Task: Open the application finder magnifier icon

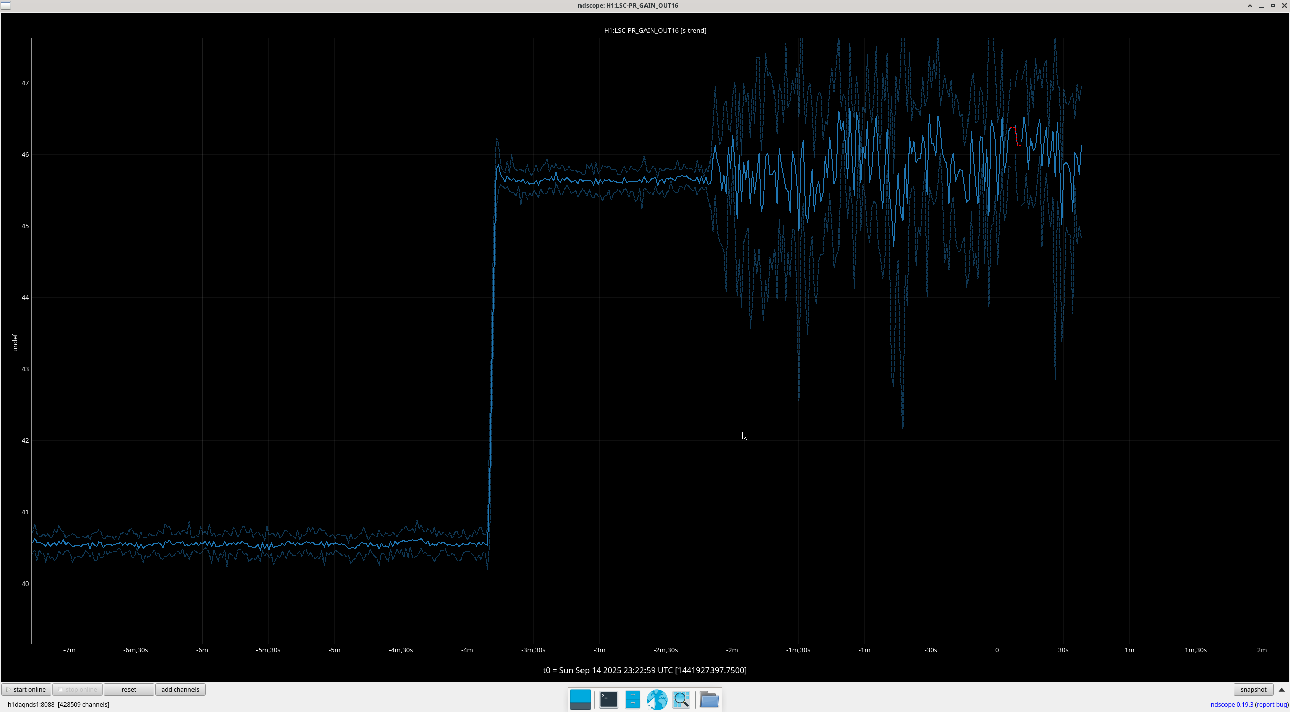Action: pyautogui.click(x=681, y=699)
